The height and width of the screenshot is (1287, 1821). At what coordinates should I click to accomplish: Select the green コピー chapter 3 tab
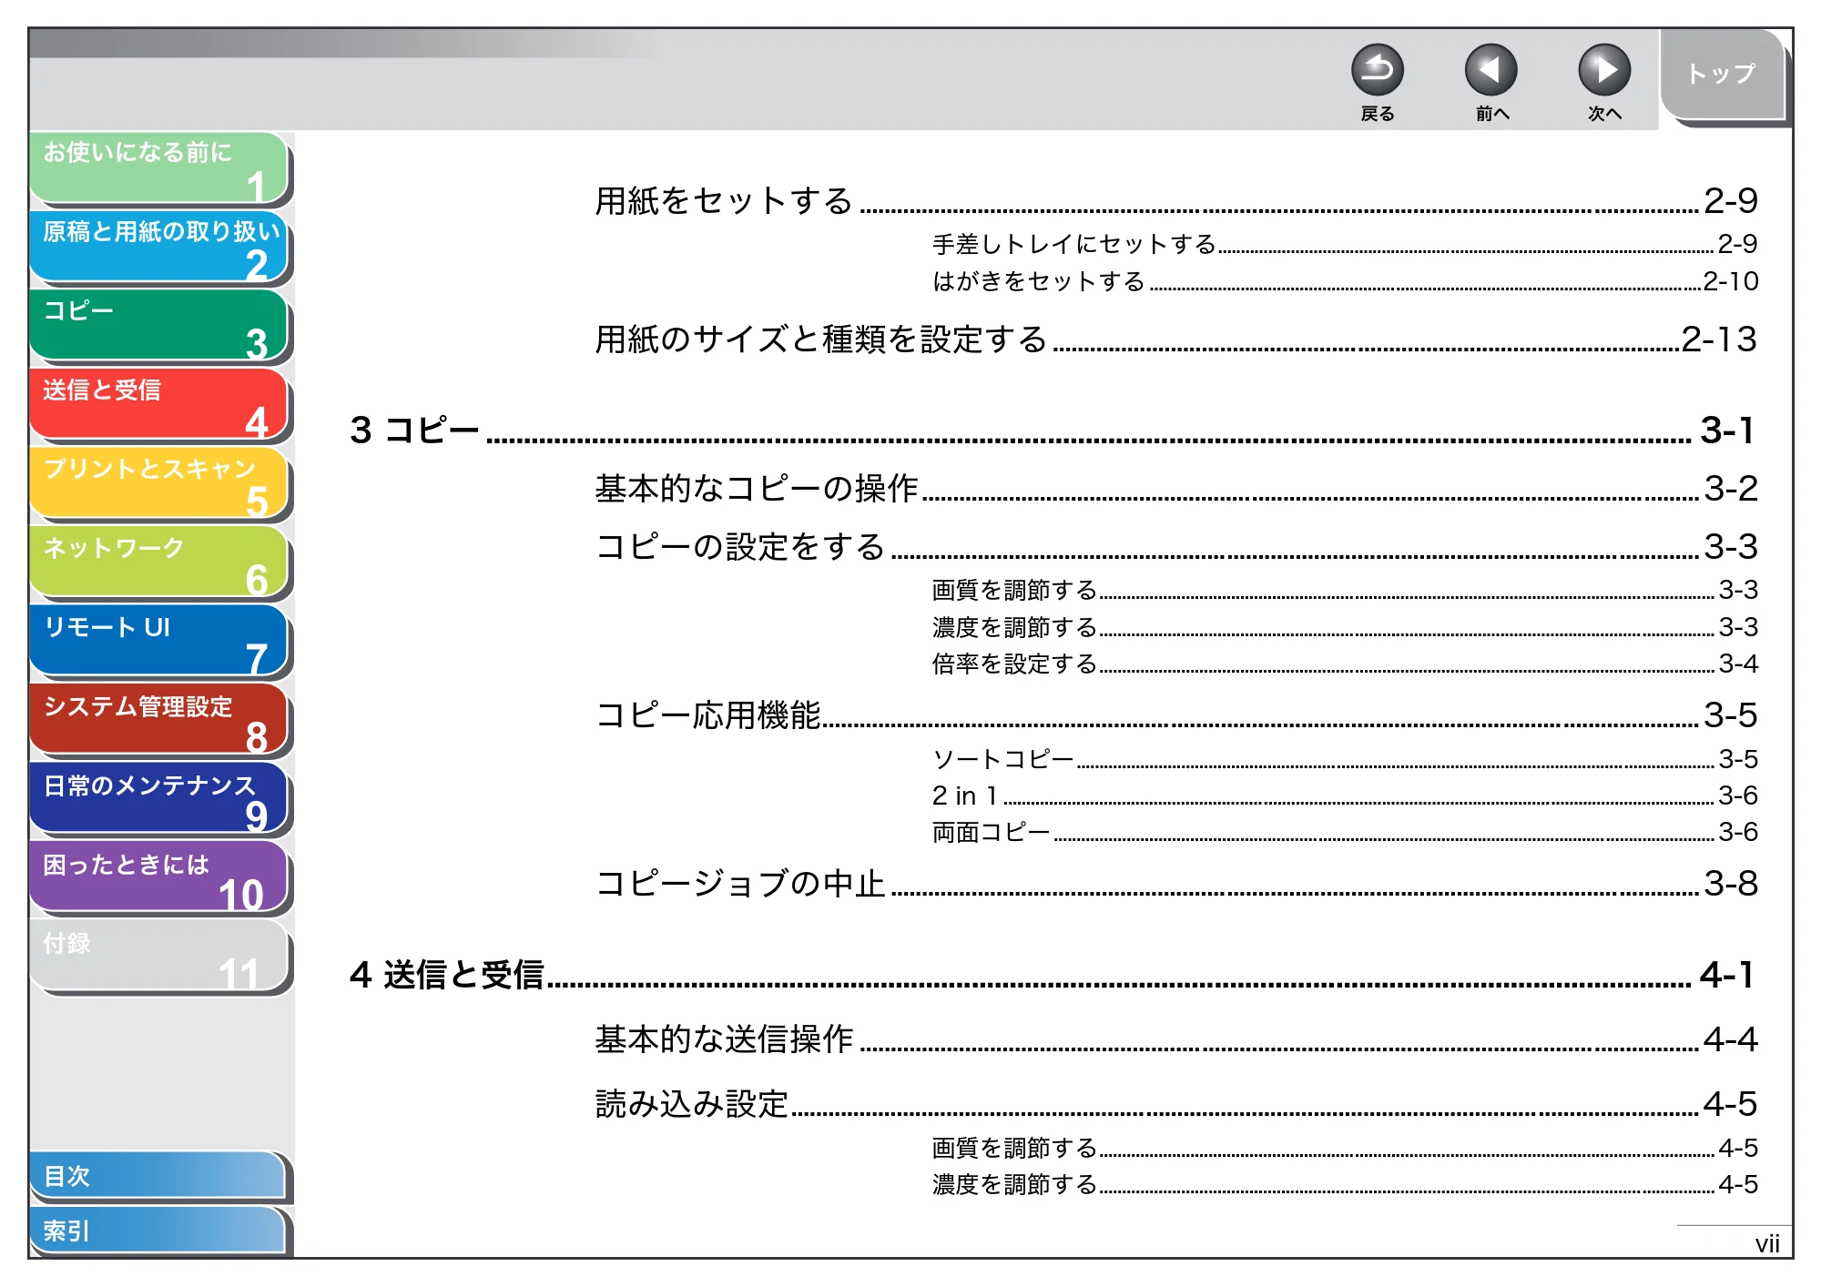(159, 326)
